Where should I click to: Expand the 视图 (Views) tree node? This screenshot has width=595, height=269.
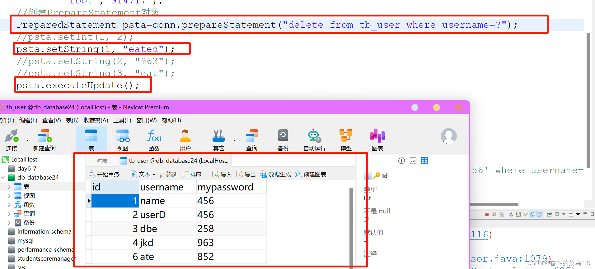click(x=9, y=196)
